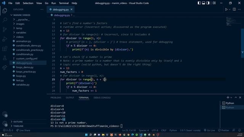Viewport: 244px width, 137px height.
Task: Open the Search view in activity bar
Action: pyautogui.click(x=5, y=20)
